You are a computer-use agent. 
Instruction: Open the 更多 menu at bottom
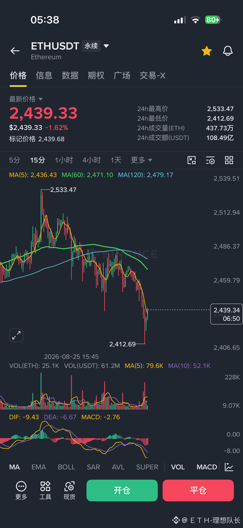[21, 490]
